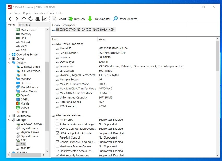Viewport: 222px width, 161px height.
Task: Select the Memory chip icon in the tree
Action: point(18,34)
